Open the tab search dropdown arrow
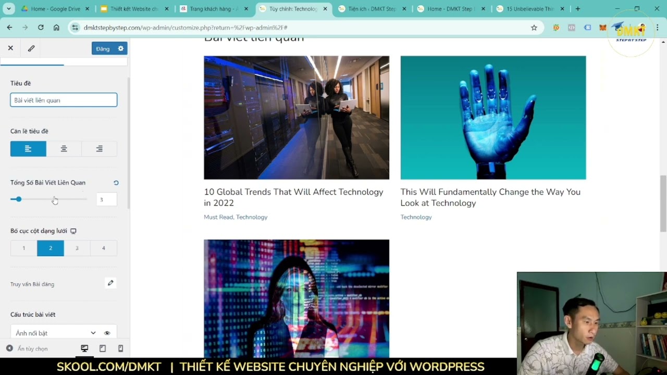The width and height of the screenshot is (667, 375). pyautogui.click(x=9, y=9)
